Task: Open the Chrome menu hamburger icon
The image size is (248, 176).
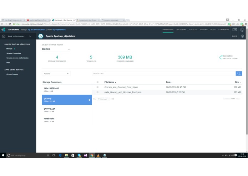Action: click(x=246, y=24)
